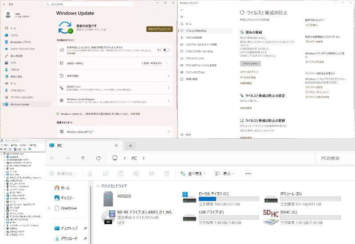Click the Windows Security hamburger menu icon
The width and height of the screenshot is (355, 244).
click(182, 17)
